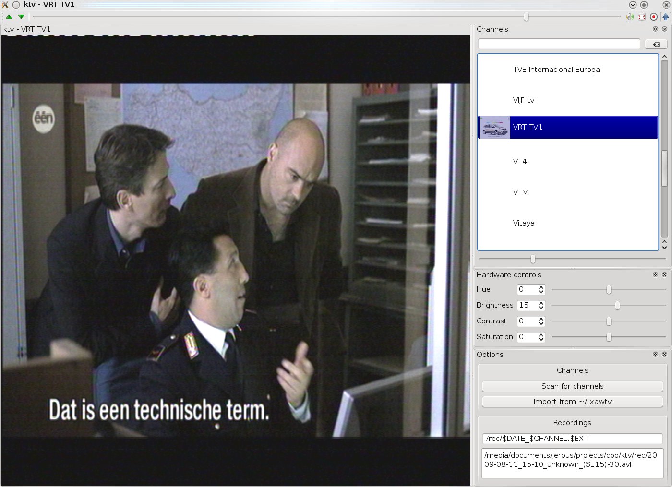Click the TV video display area
This screenshot has height=487, width=672.
click(236, 261)
